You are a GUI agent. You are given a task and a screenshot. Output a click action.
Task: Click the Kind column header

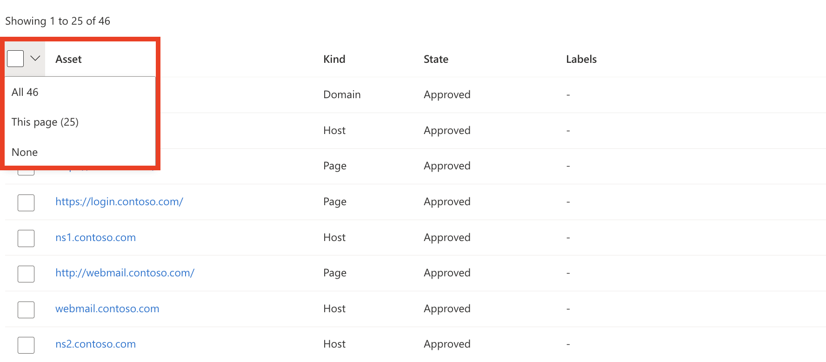tap(334, 59)
